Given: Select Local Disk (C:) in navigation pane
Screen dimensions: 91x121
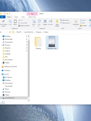Looking at the screenshot, I should [8, 98].
